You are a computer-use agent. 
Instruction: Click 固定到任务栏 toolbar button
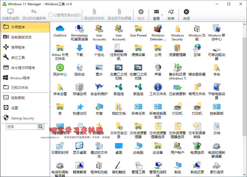(94, 14)
